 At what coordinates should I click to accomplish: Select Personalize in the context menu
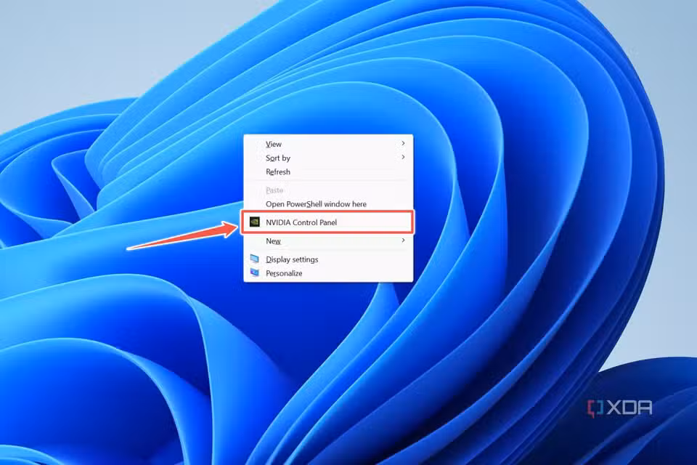coord(328,272)
